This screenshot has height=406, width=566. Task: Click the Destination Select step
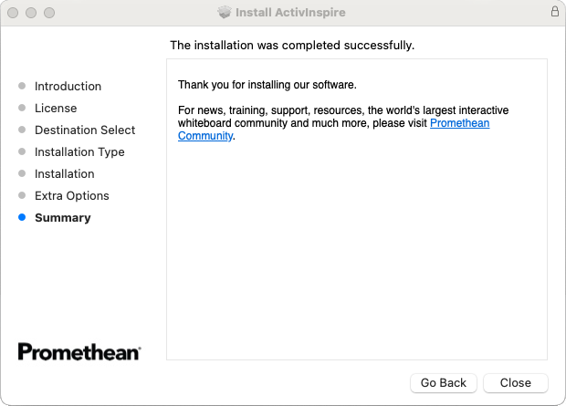click(x=85, y=130)
